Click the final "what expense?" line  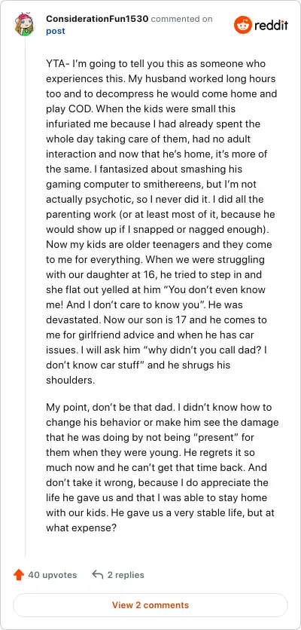tap(81, 528)
